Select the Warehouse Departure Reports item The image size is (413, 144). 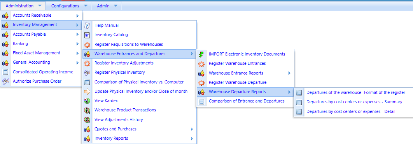click(x=245, y=92)
